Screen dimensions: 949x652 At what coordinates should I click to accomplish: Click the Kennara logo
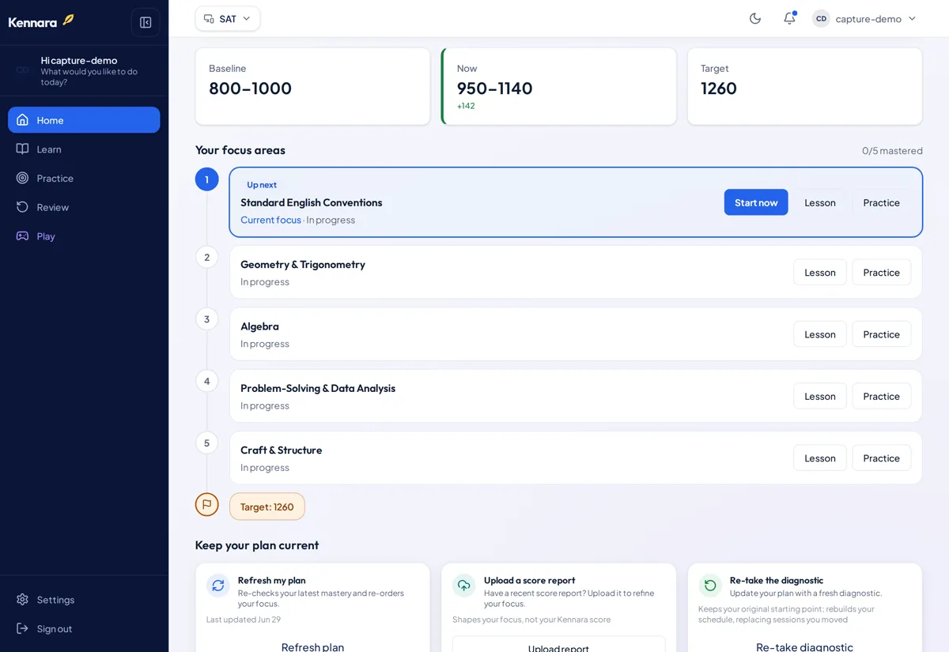pos(41,21)
